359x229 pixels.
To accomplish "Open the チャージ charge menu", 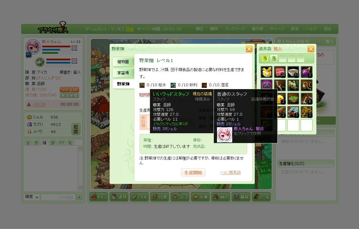I will 277,29.
